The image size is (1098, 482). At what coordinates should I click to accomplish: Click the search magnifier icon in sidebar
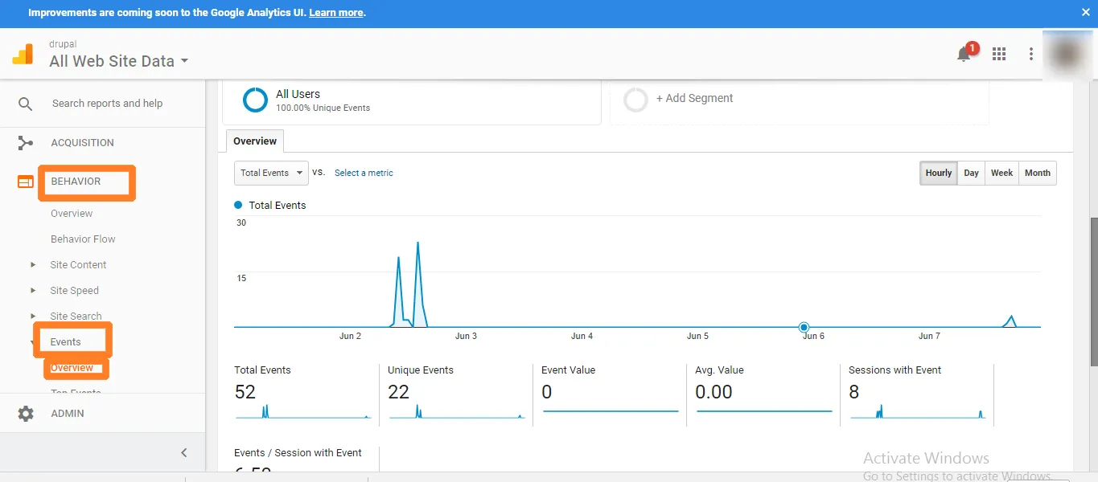click(x=26, y=104)
